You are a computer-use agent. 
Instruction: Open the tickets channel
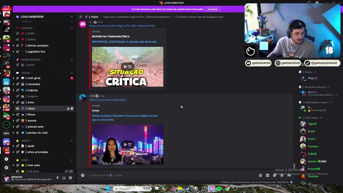pos(44,39)
